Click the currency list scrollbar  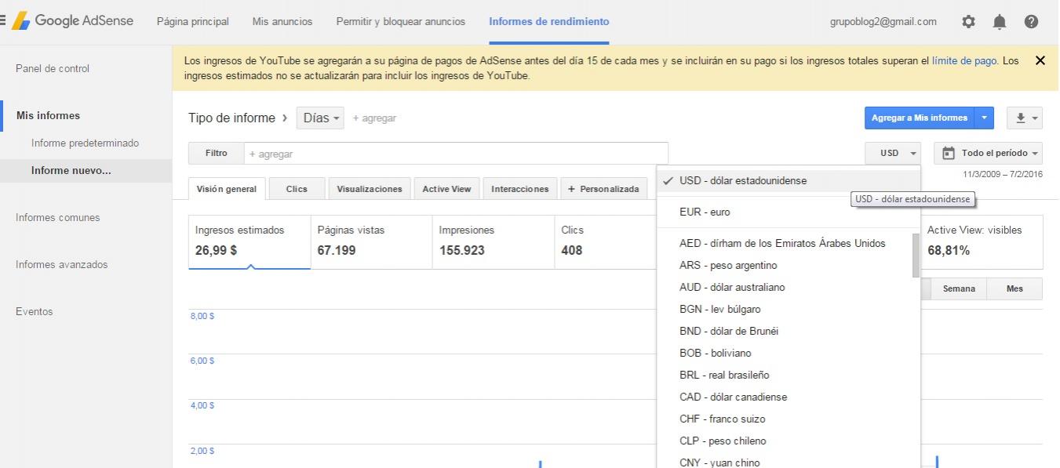point(916,255)
